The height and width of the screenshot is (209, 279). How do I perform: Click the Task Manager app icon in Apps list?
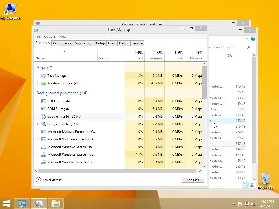click(44, 76)
